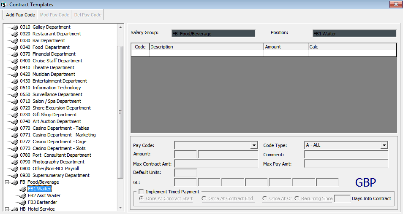Click the icon beside 0310 Galley Department

tap(15, 27)
